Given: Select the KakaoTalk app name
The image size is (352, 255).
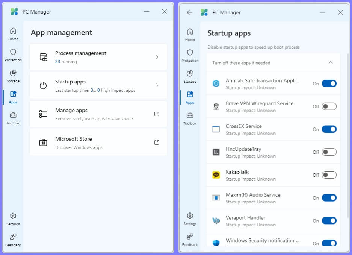Looking at the screenshot, I should point(237,172).
